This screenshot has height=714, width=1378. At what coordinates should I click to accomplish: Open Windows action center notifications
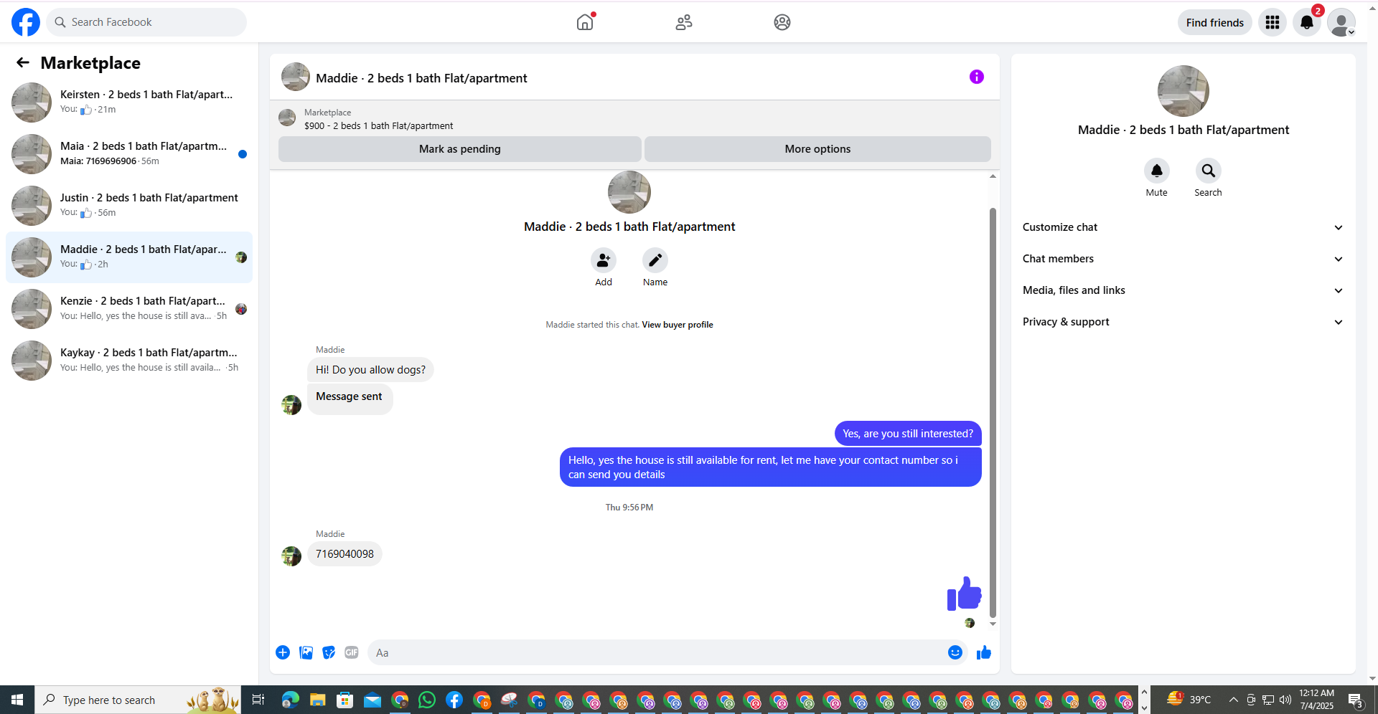pos(1355,700)
